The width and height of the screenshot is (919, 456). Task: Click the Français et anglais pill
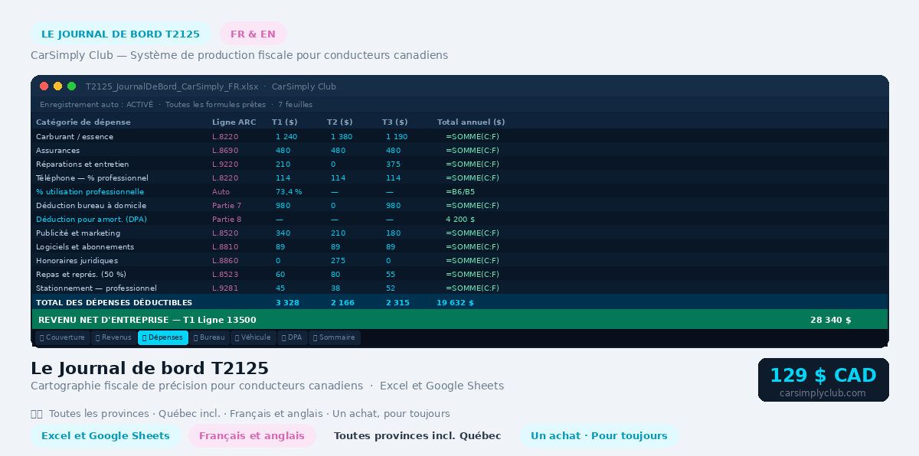click(252, 436)
